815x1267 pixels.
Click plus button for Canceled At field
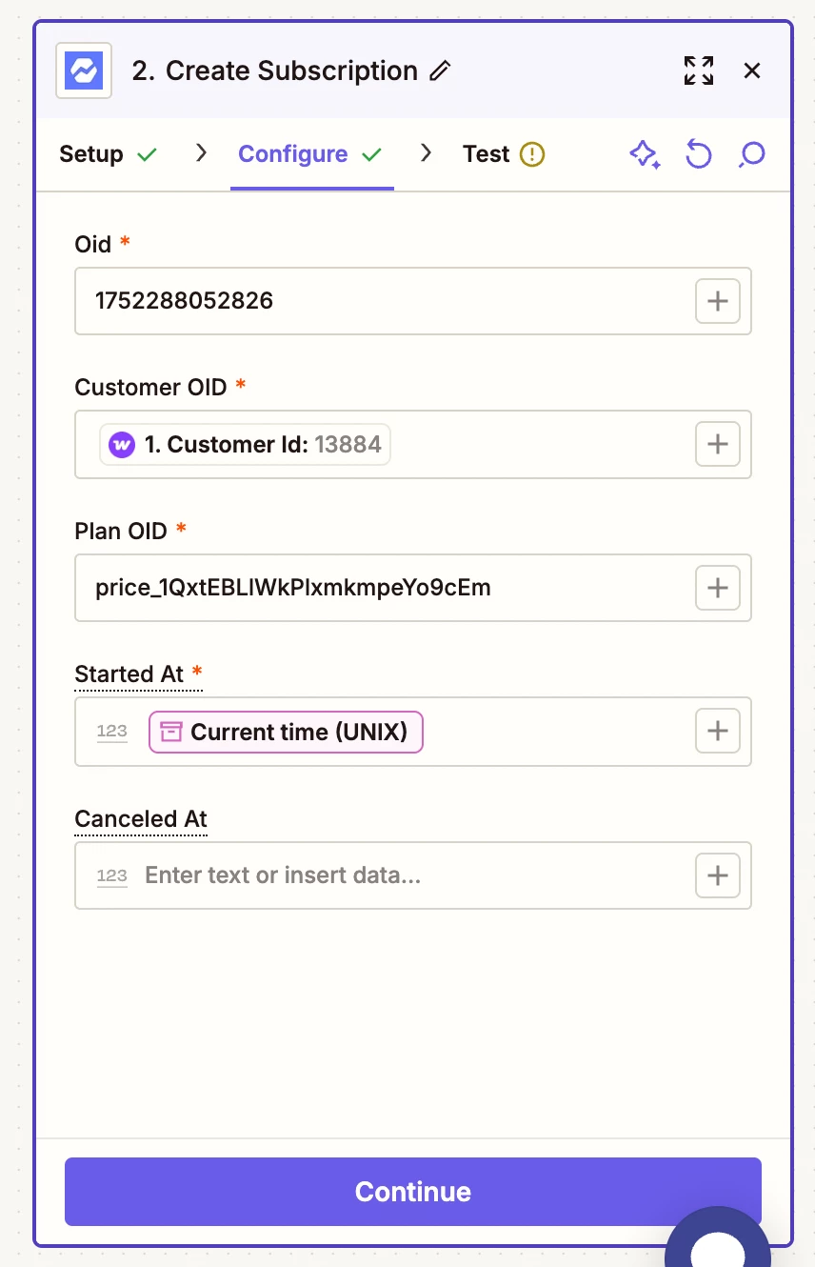tap(718, 875)
